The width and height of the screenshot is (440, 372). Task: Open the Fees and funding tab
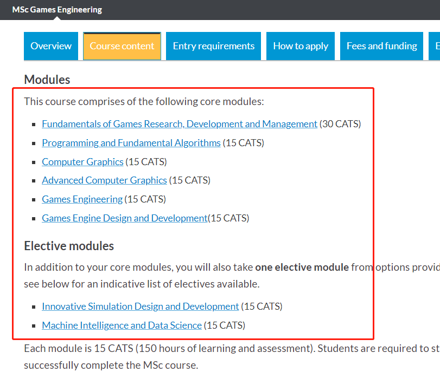pyautogui.click(x=382, y=46)
